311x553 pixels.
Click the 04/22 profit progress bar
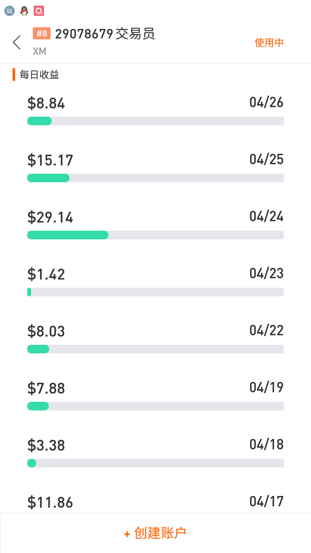[x=155, y=349]
